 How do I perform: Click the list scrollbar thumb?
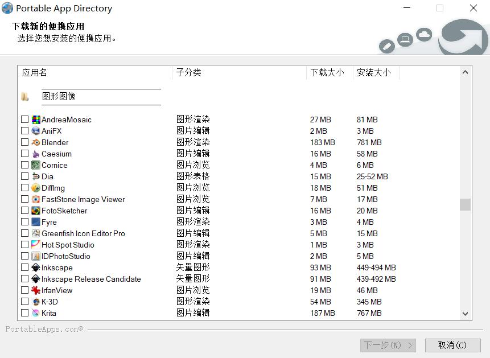(465, 205)
